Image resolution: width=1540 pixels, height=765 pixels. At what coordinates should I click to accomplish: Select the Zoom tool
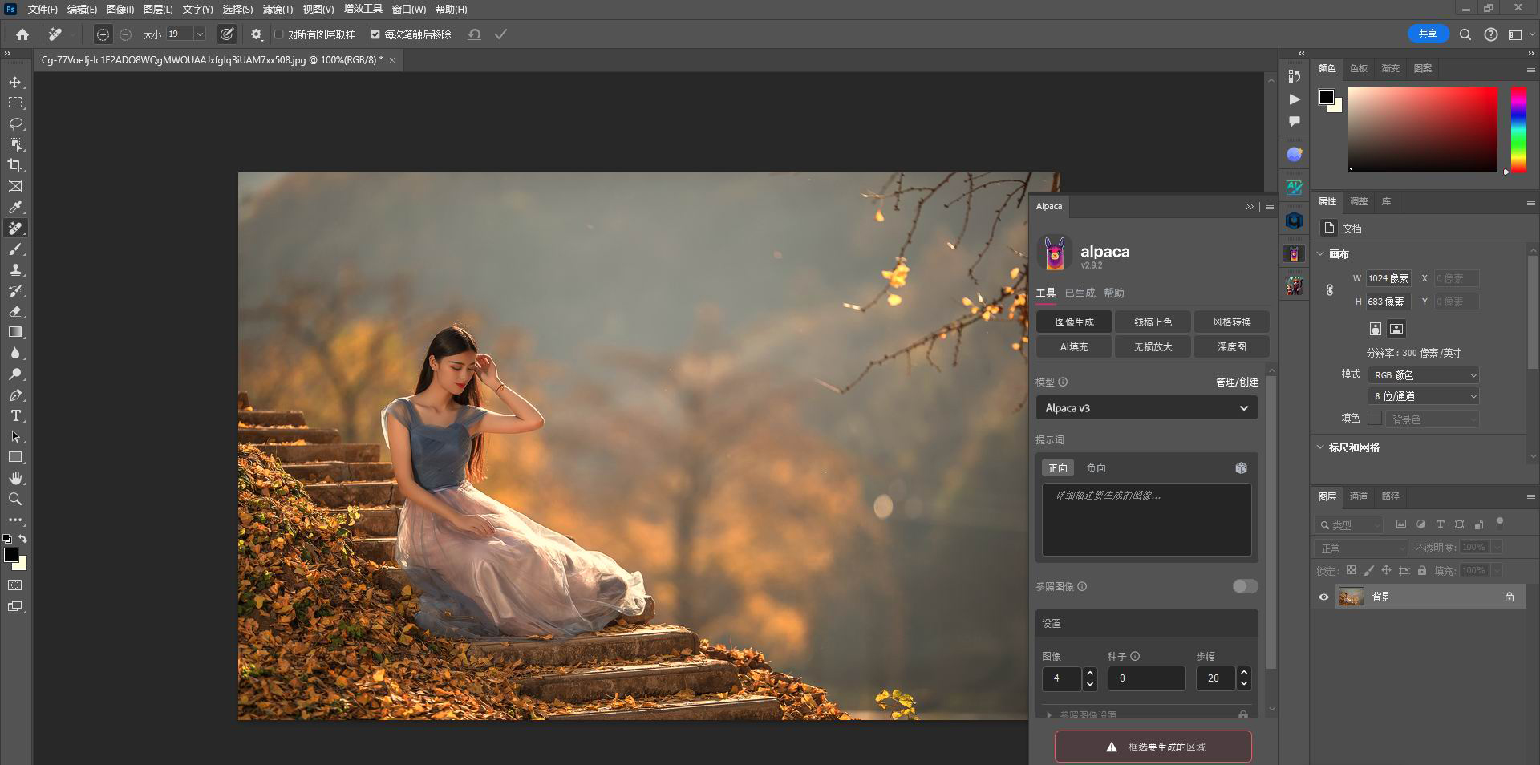(x=15, y=499)
